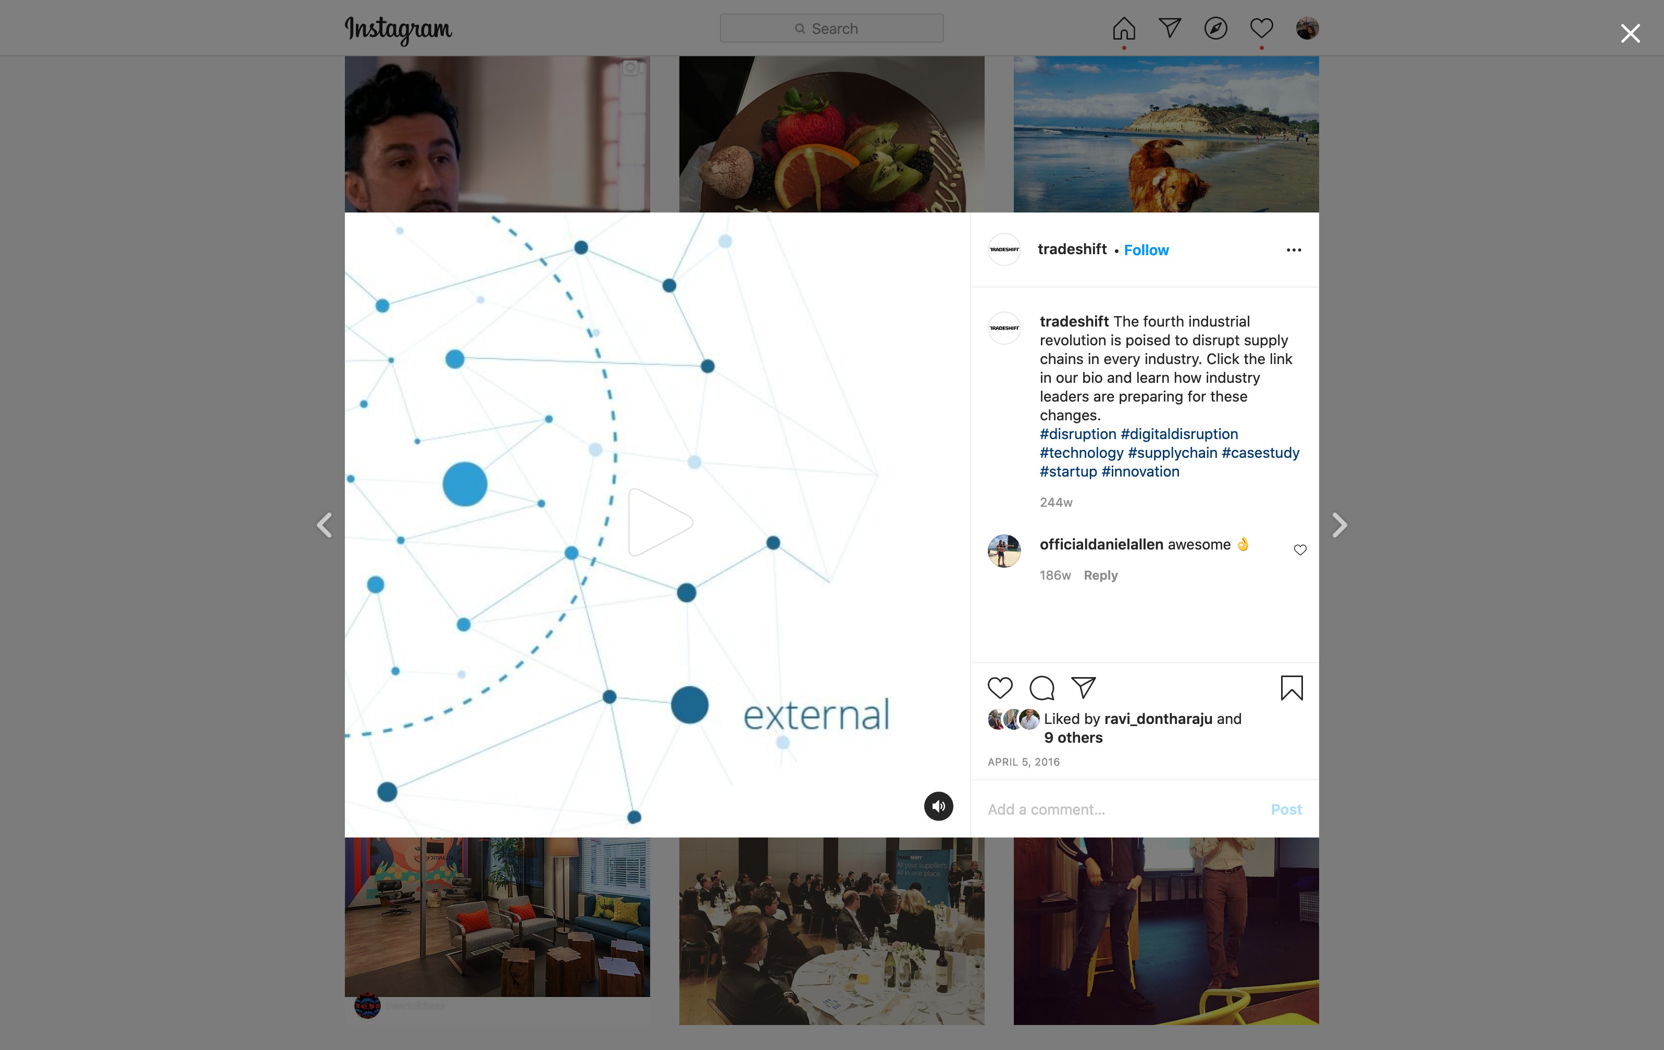This screenshot has height=1050, width=1664.
Task: Like officialdanielallen's comment
Action: 1300,550
